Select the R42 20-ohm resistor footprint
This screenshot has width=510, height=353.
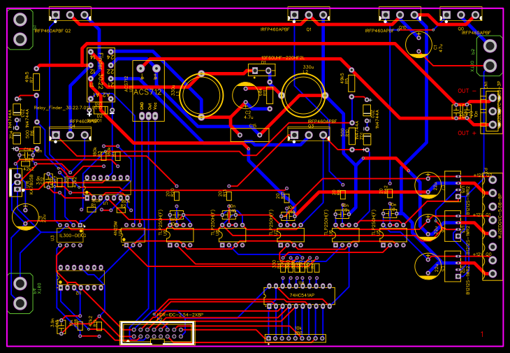pos(390,194)
